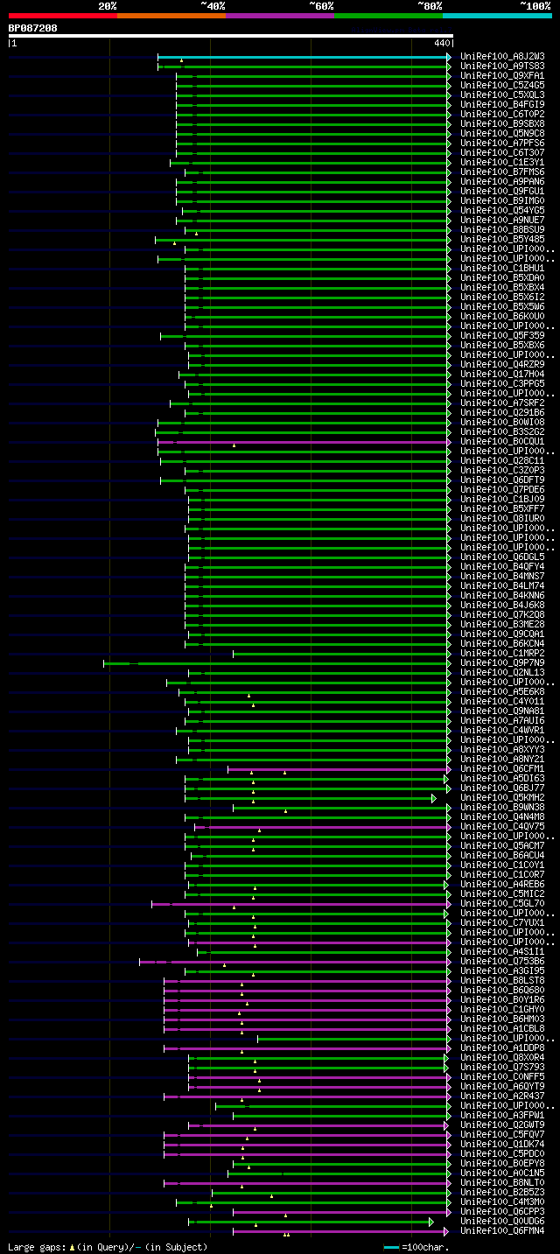Image resolution: width=560 pixels, height=1254 pixels.
Task: Open hit UniRef100_Q9XFA1
Action: click(x=502, y=76)
